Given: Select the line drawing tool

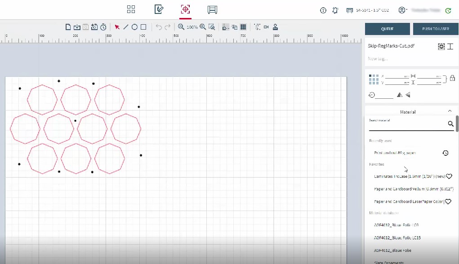Looking at the screenshot, I should click(x=126, y=27).
